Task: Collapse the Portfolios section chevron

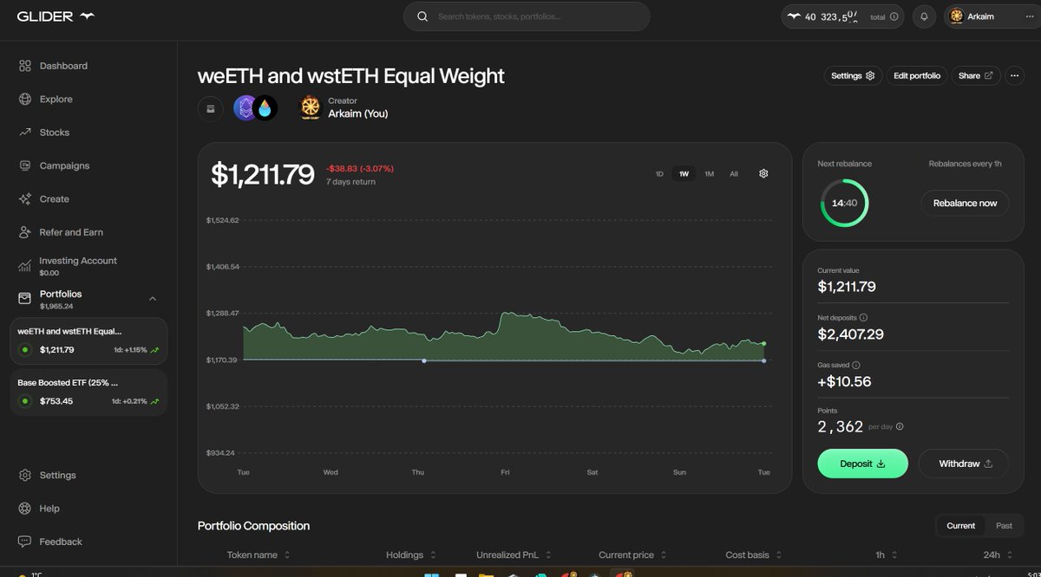Action: 153,299
